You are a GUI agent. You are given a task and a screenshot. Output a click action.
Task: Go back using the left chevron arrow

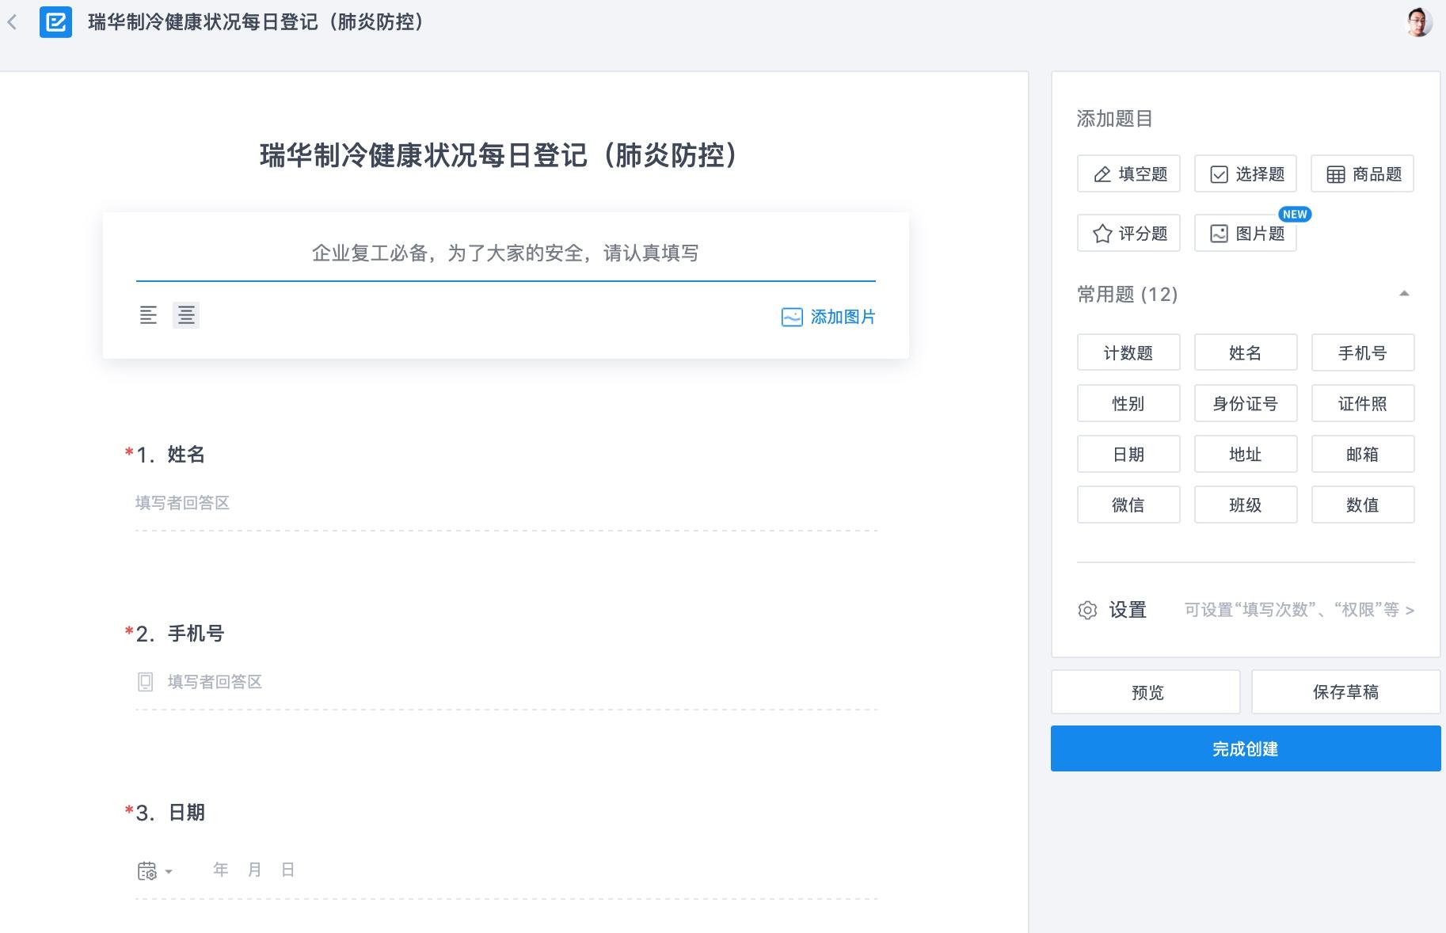[12, 22]
